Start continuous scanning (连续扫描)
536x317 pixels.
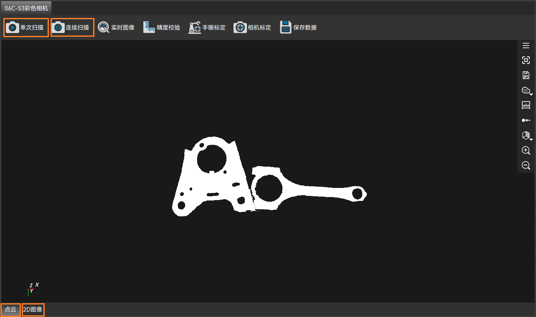point(72,28)
